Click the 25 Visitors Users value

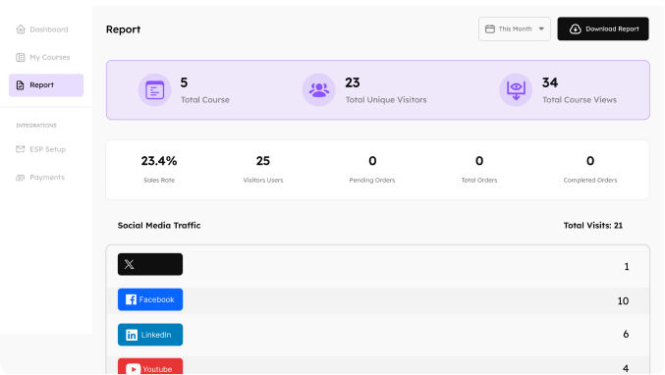click(263, 161)
